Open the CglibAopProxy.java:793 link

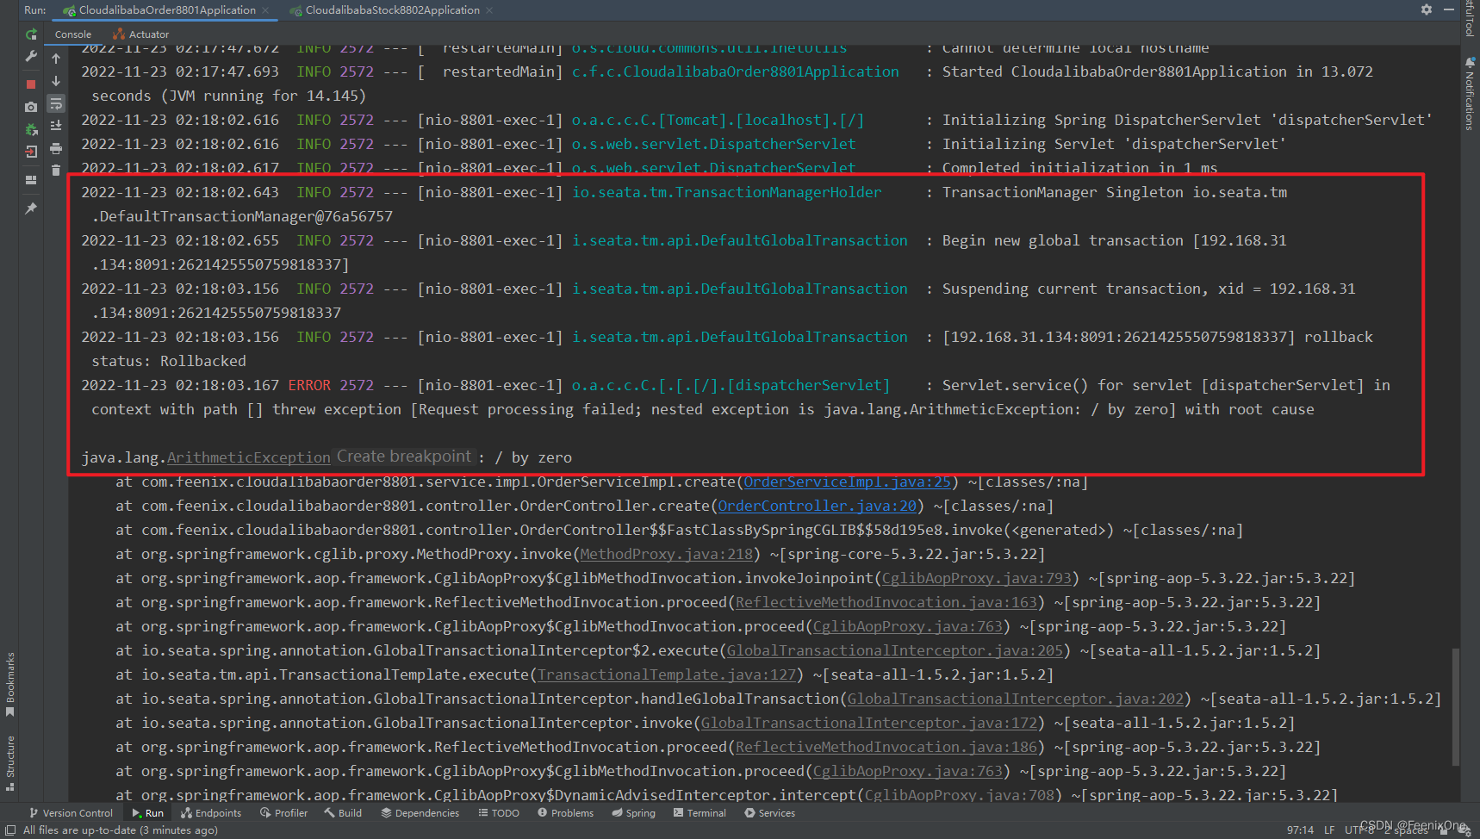pyautogui.click(x=976, y=579)
